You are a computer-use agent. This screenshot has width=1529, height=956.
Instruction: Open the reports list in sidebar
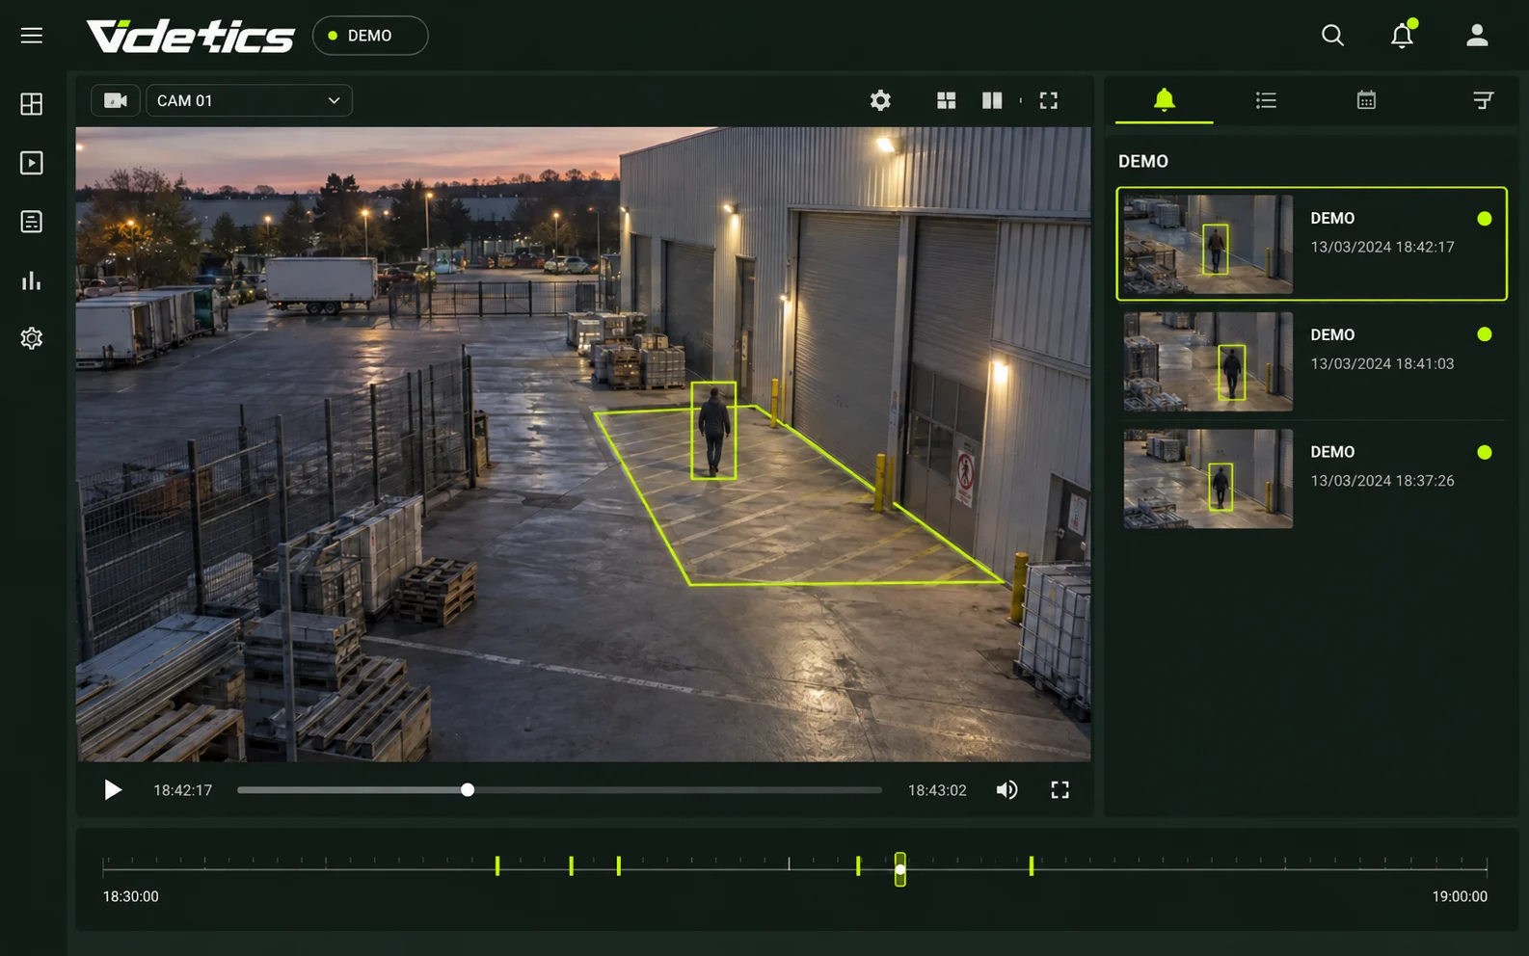point(32,222)
